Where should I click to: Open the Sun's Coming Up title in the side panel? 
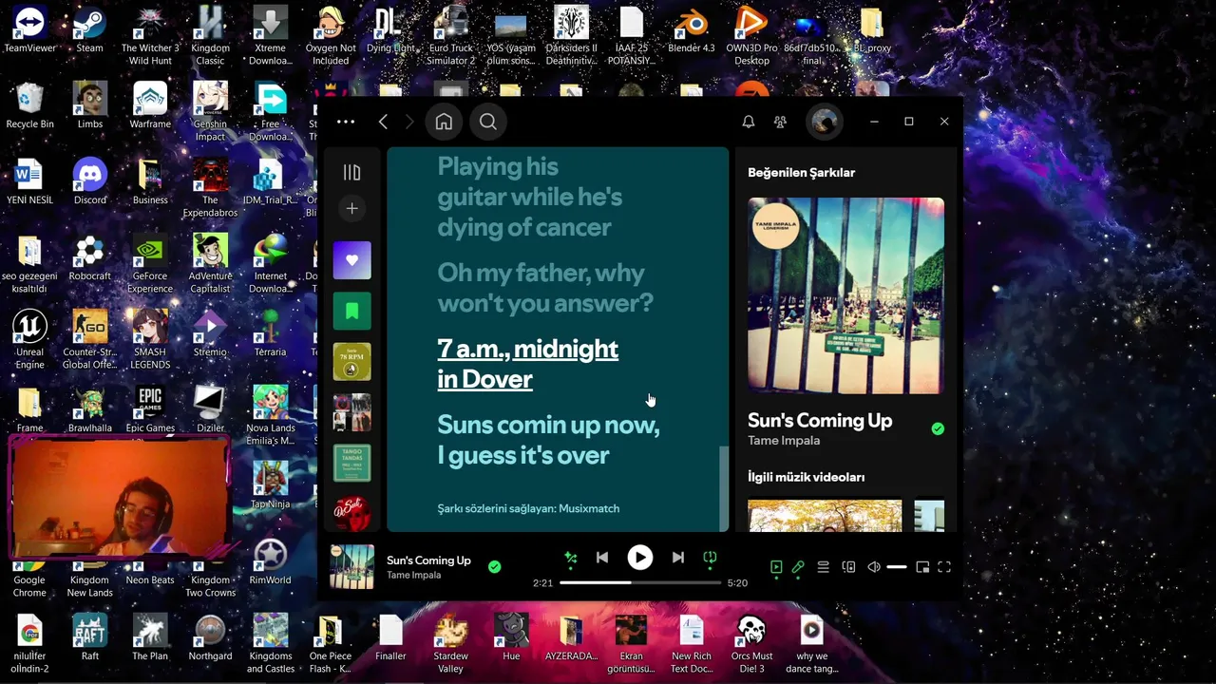[x=820, y=421]
